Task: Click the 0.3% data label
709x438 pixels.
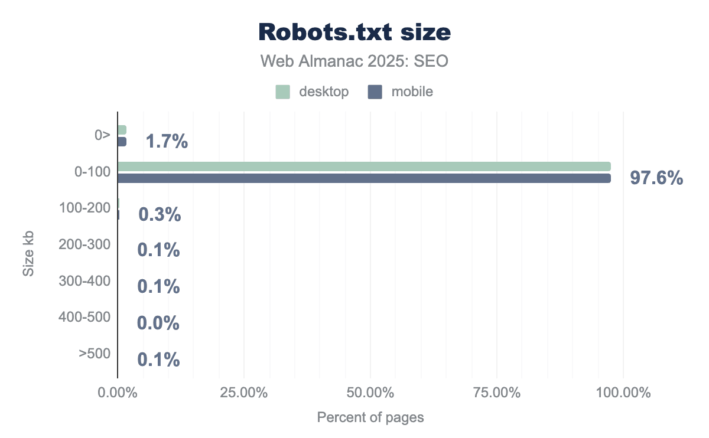Action: coord(160,214)
